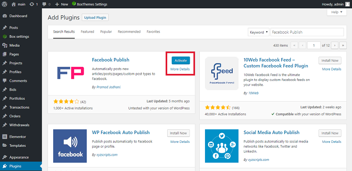Expand the Help dropdown
This screenshot has width=352, height=171.
(337, 12)
